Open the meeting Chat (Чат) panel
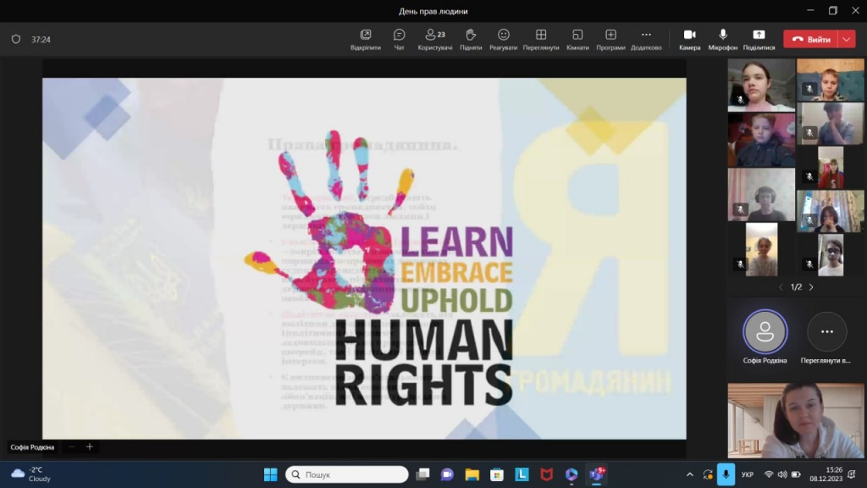 click(399, 39)
